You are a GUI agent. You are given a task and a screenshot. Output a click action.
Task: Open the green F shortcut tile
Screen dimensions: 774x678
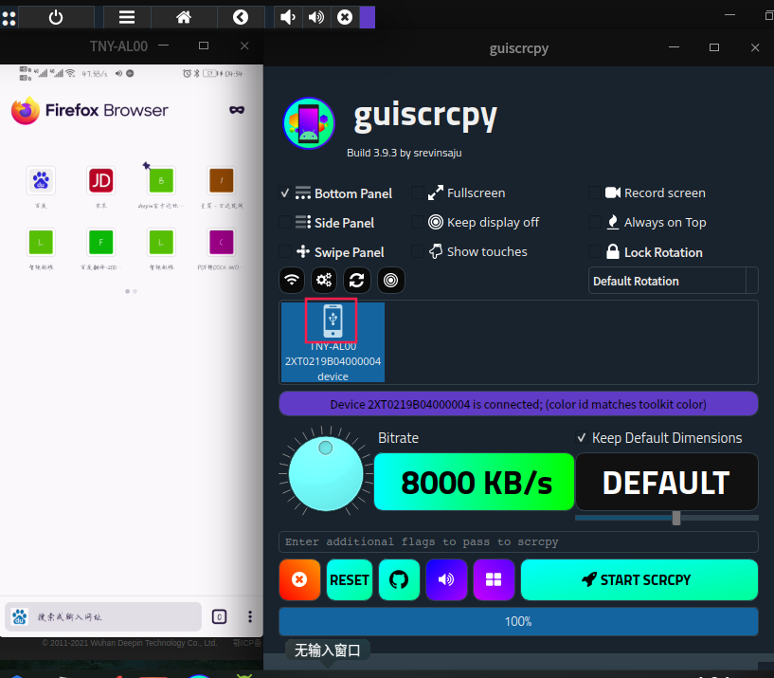101,242
